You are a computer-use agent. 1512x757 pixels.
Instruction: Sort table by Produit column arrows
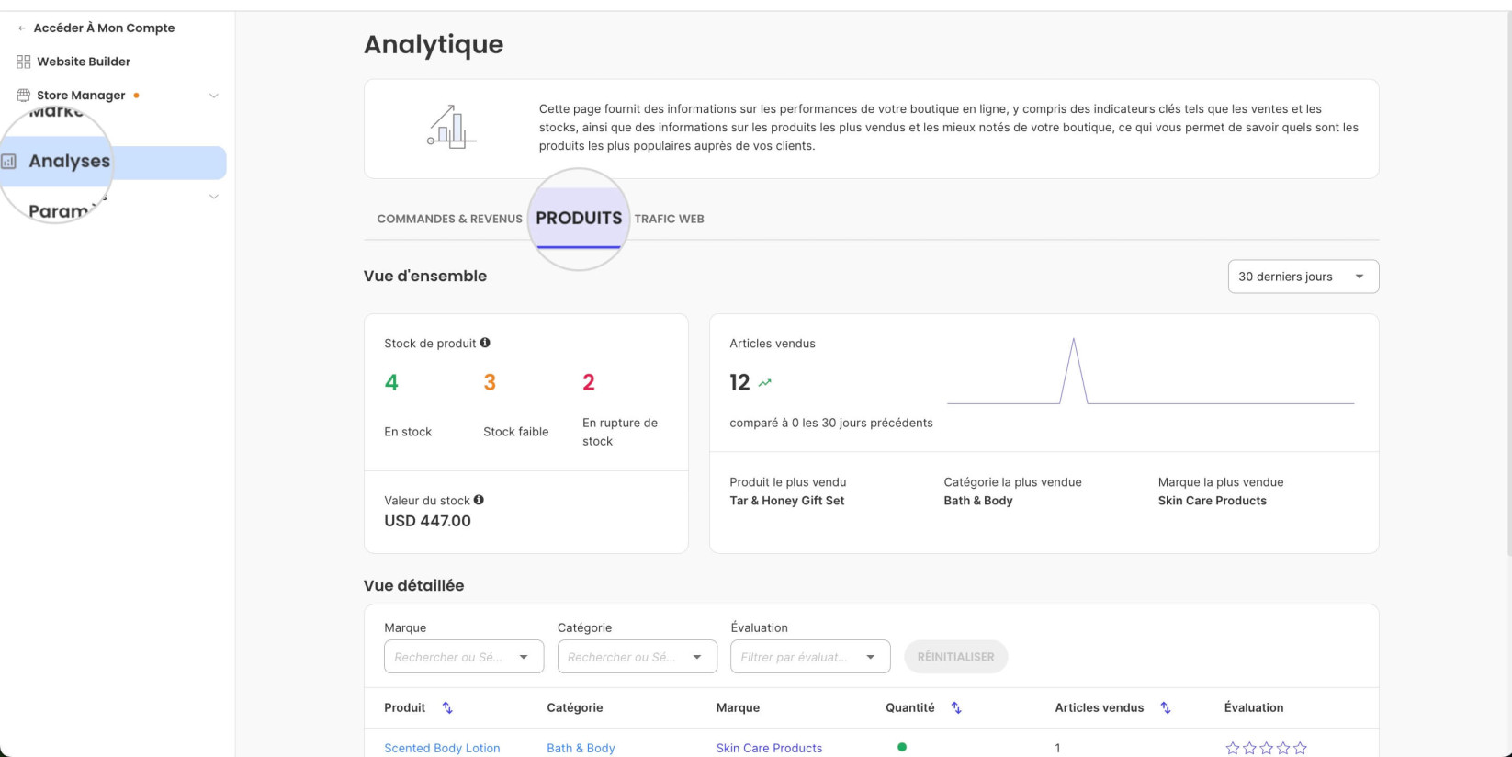(x=447, y=707)
